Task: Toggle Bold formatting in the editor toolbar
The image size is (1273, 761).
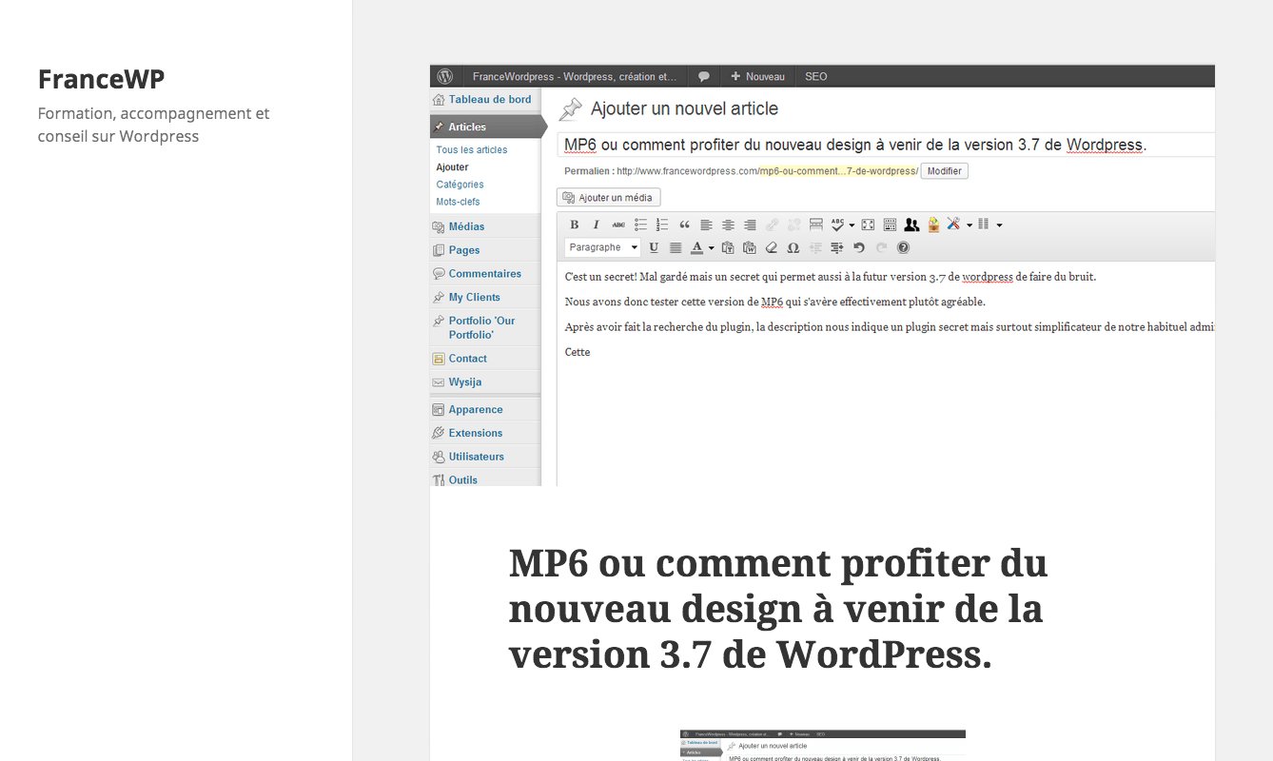Action: (575, 224)
